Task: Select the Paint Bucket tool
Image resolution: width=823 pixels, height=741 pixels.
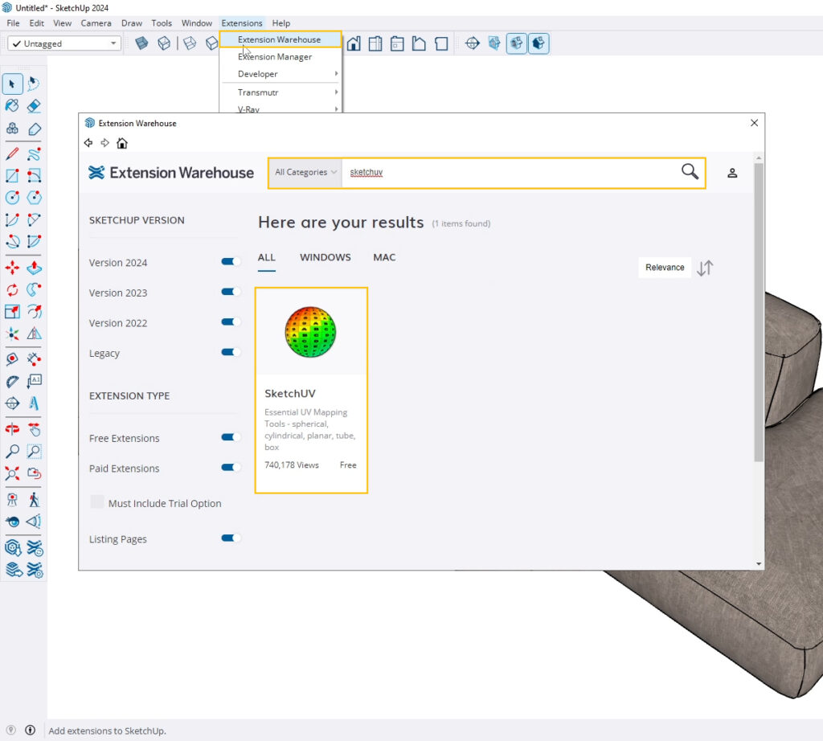Action: [12, 106]
